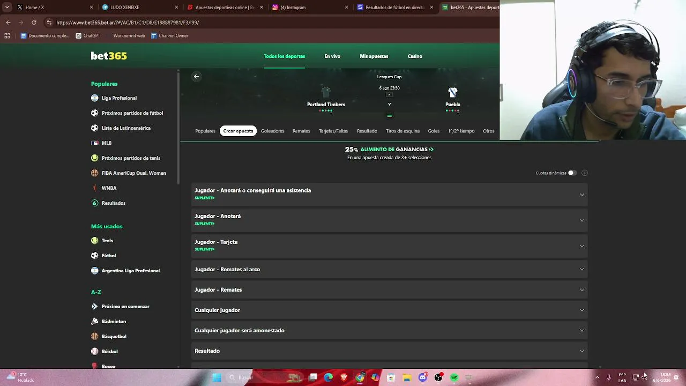The width and height of the screenshot is (686, 386).
Task: Expand Cualquier jugador será amonestado
Action: click(389, 330)
